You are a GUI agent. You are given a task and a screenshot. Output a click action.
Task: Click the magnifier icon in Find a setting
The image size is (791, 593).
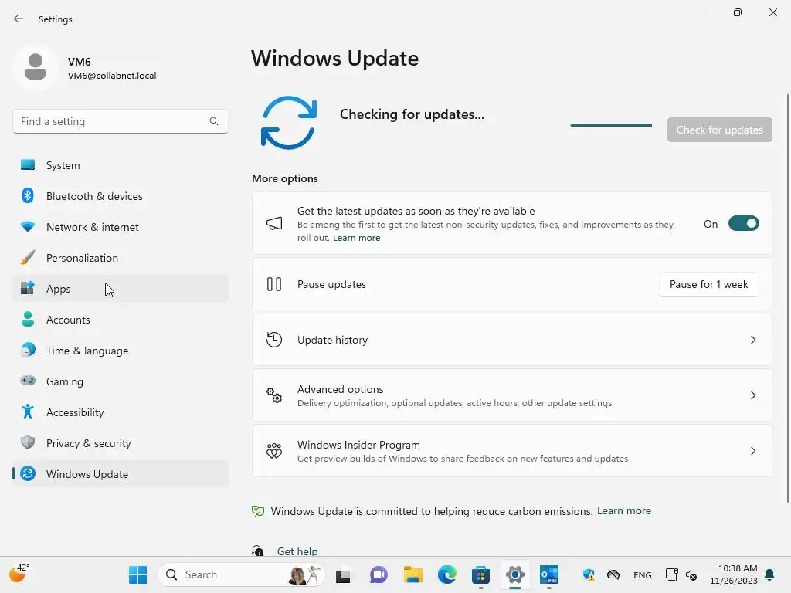point(214,121)
